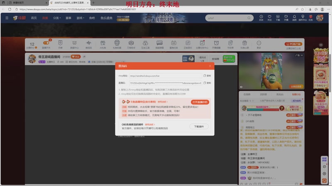The image size is (332, 186).
Task: Click the 成为钻粉 button
Action: (297, 100)
